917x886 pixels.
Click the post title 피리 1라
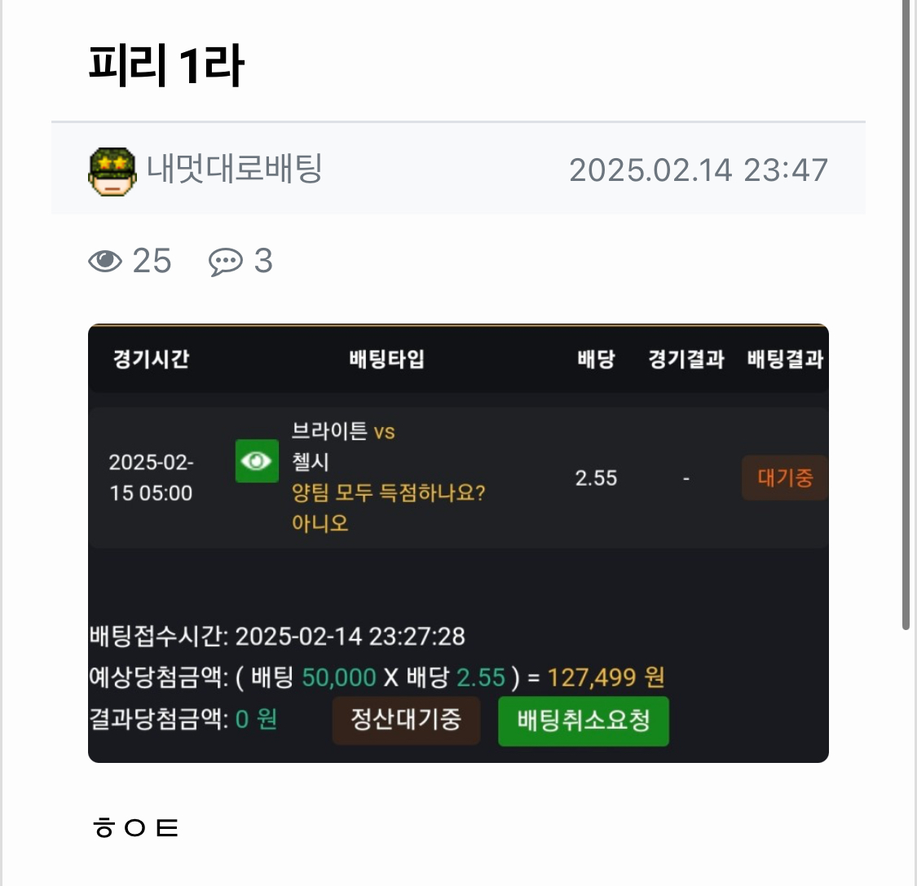166,65
